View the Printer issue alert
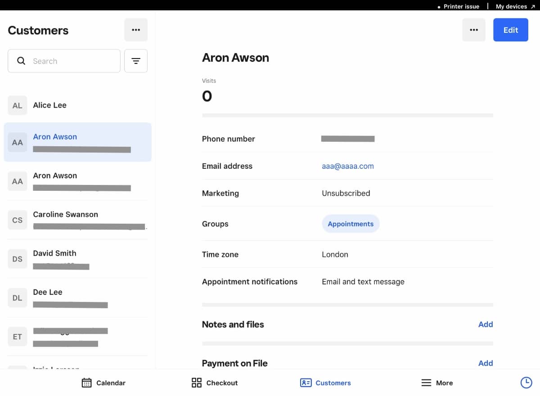This screenshot has width=540, height=396. point(459,6)
